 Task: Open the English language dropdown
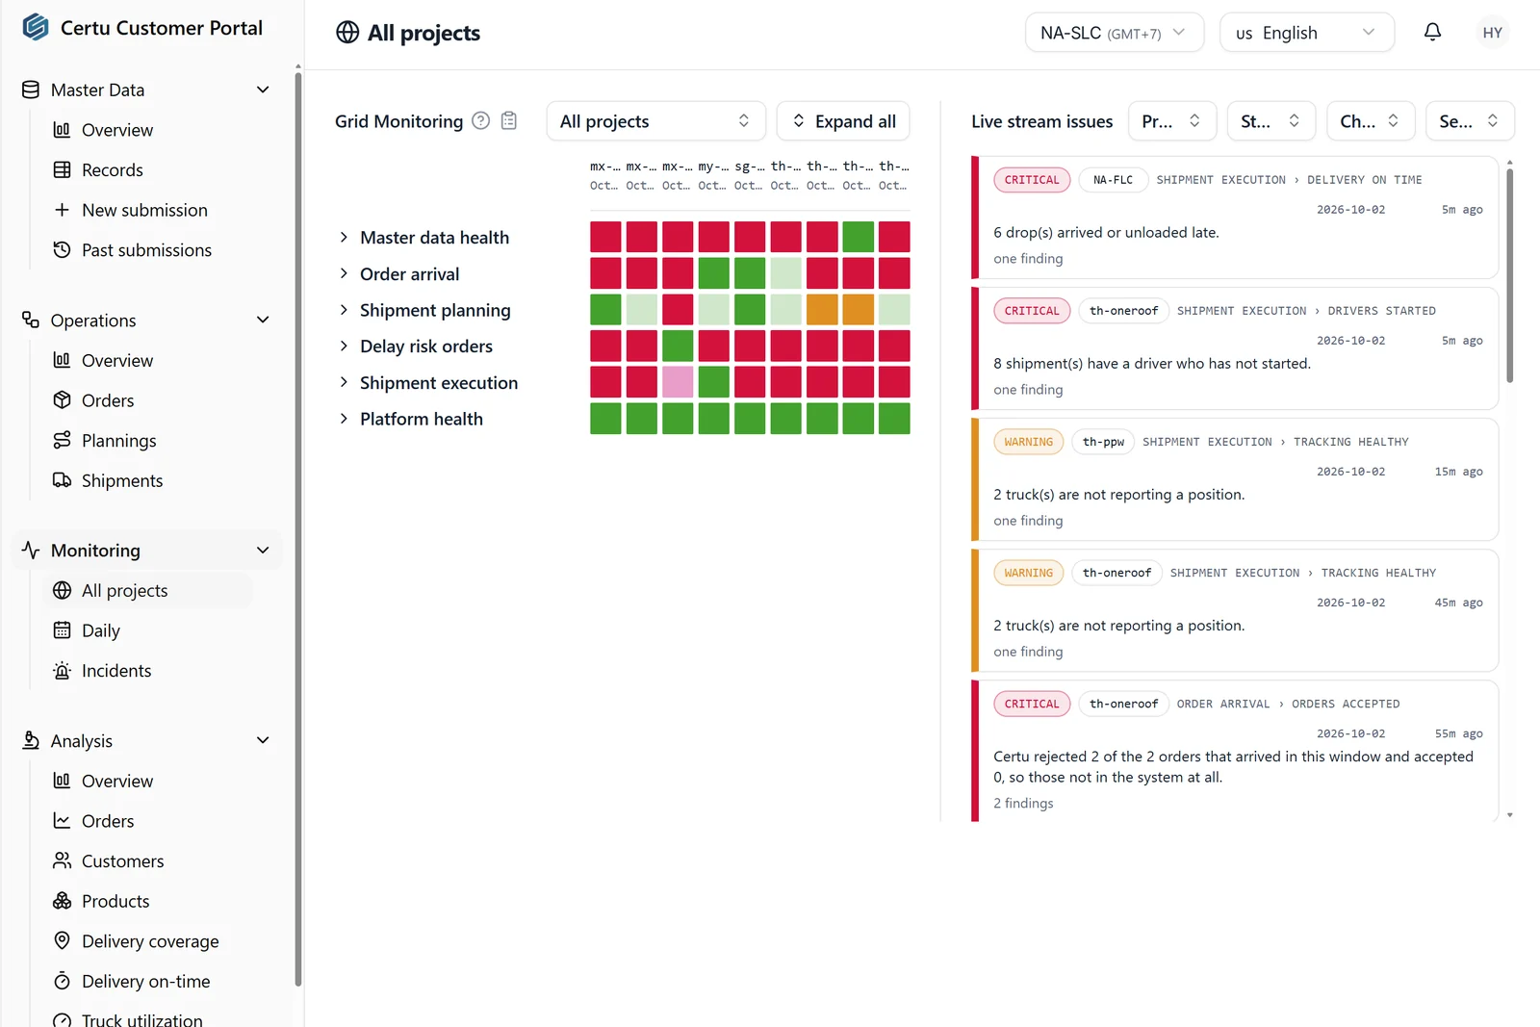tap(1307, 33)
